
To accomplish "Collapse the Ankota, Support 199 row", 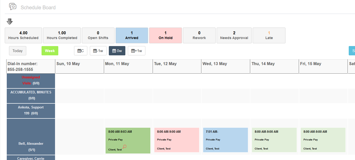I will click(x=31, y=111).
